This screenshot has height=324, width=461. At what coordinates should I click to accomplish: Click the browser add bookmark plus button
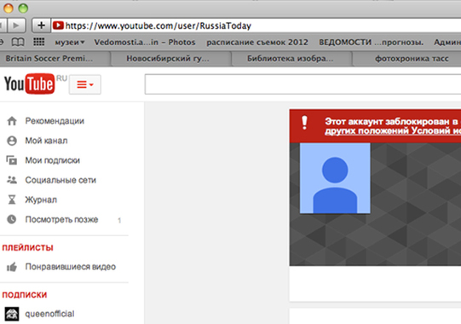click(41, 26)
